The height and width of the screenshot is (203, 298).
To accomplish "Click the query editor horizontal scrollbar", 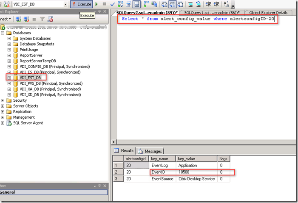I will coord(204,142).
